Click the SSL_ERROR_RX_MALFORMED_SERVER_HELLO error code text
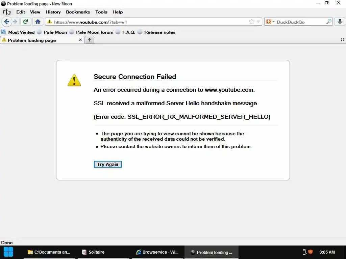 coord(199,117)
